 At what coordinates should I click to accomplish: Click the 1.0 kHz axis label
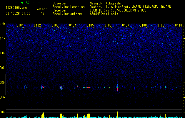[3, 53]
